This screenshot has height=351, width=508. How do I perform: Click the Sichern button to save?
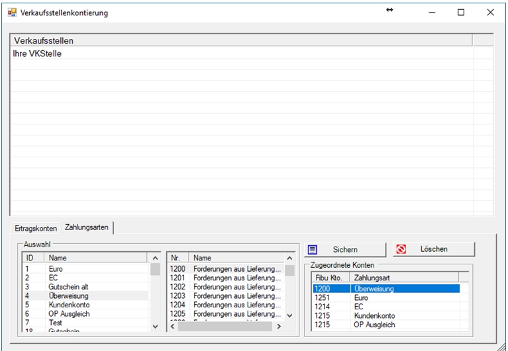point(345,249)
